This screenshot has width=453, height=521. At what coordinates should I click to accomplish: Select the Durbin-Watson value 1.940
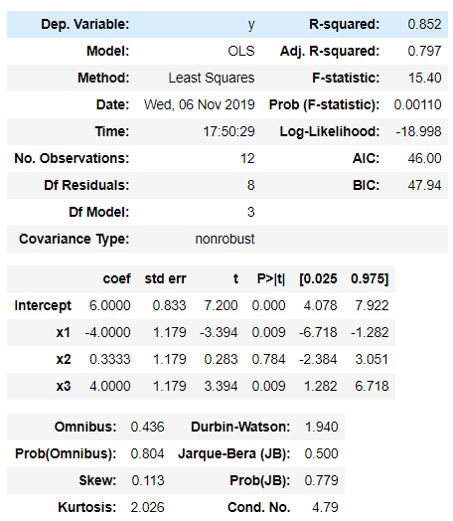pyautogui.click(x=322, y=427)
